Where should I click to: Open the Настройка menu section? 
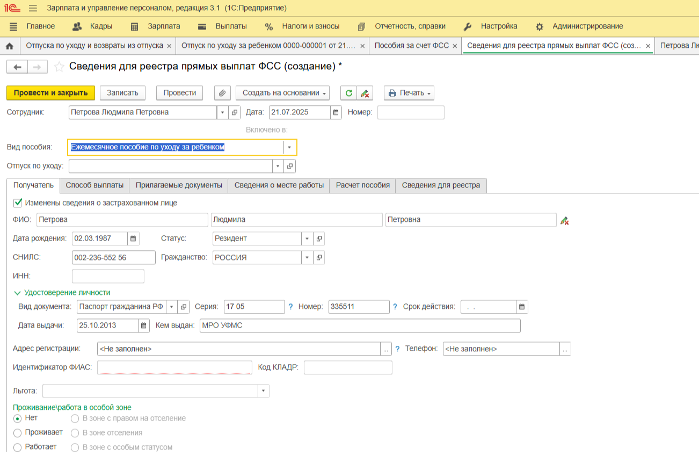[490, 26]
